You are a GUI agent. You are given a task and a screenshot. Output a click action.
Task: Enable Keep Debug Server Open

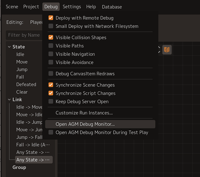point(51,102)
